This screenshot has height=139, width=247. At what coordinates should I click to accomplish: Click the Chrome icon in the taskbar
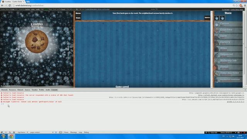pyautogui.click(x=11, y=136)
